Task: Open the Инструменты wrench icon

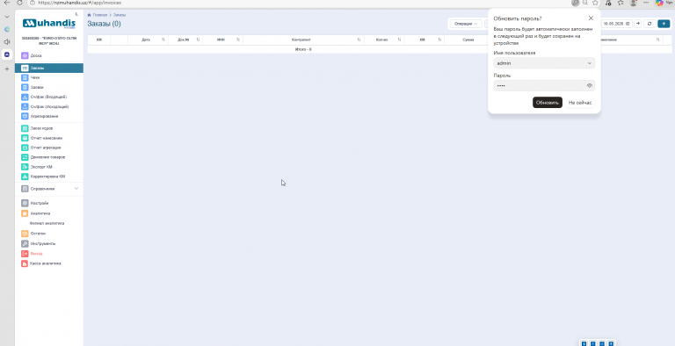Action: pos(25,243)
